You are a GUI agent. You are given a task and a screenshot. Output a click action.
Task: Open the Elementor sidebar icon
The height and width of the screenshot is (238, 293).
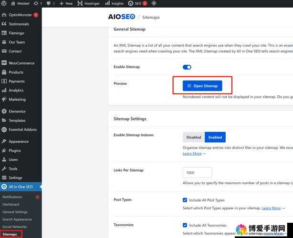(x=4, y=111)
